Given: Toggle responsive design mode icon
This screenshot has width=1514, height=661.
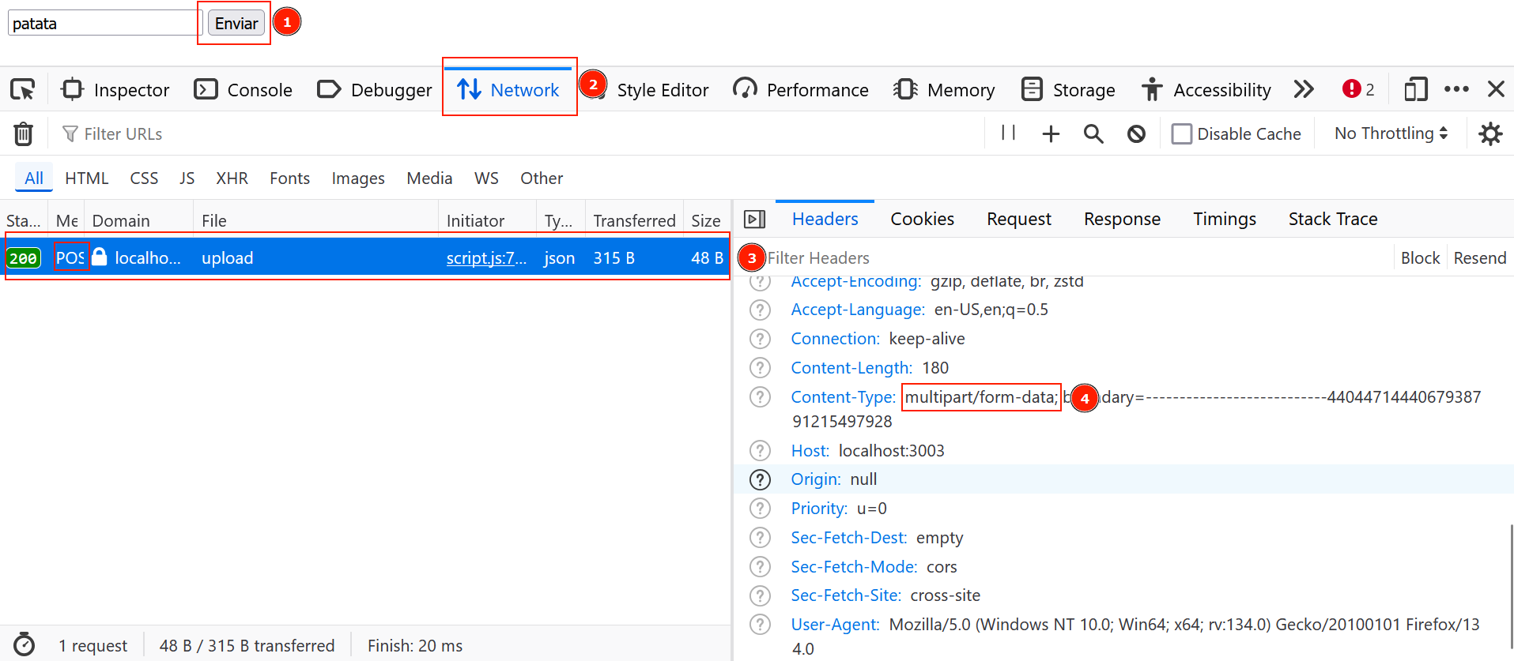Looking at the screenshot, I should click(x=1415, y=89).
